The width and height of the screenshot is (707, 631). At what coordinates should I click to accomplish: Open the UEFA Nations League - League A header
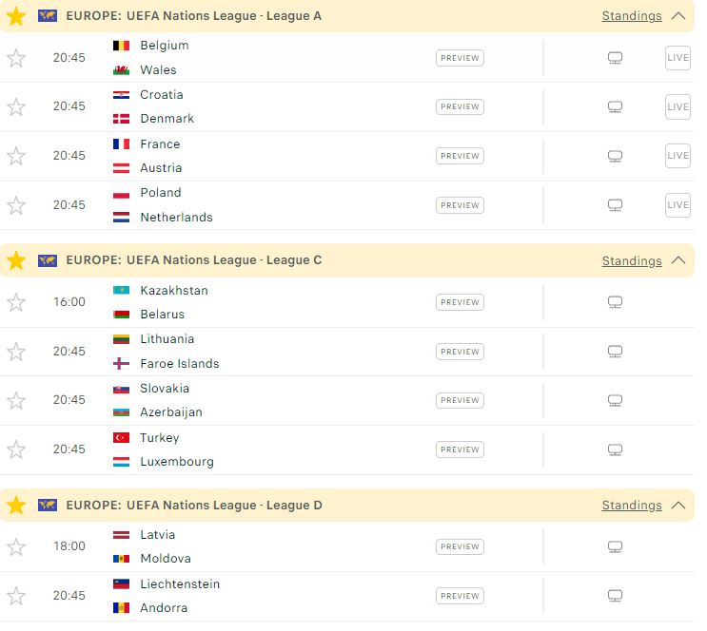[x=194, y=16]
